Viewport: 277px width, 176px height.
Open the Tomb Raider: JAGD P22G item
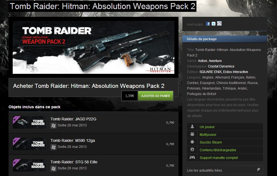[73, 119]
